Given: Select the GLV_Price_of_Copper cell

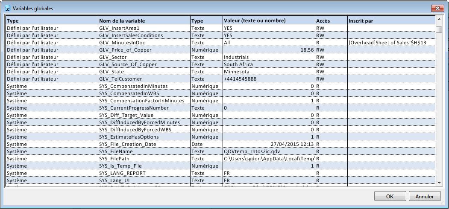Looking at the screenshot, I should [144, 50].
